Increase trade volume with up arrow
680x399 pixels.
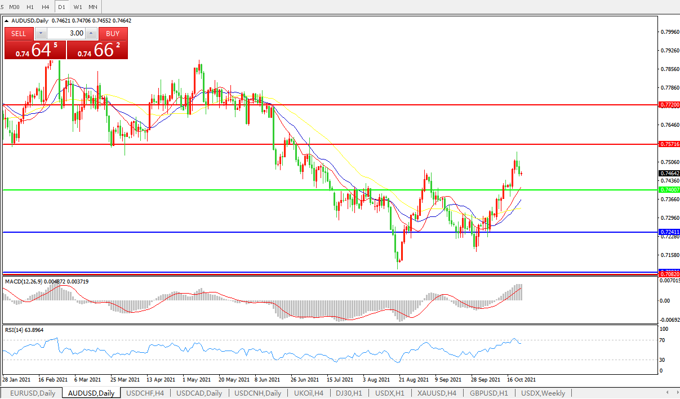tap(92, 33)
